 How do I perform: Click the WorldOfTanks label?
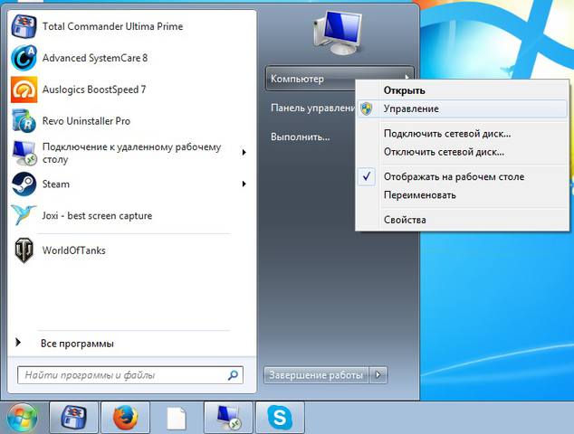coord(73,250)
